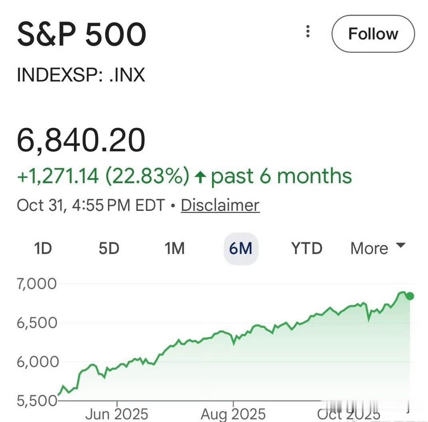This screenshot has width=428, height=422.
Task: Click the 7,000 y-axis label
Action: click(37, 284)
